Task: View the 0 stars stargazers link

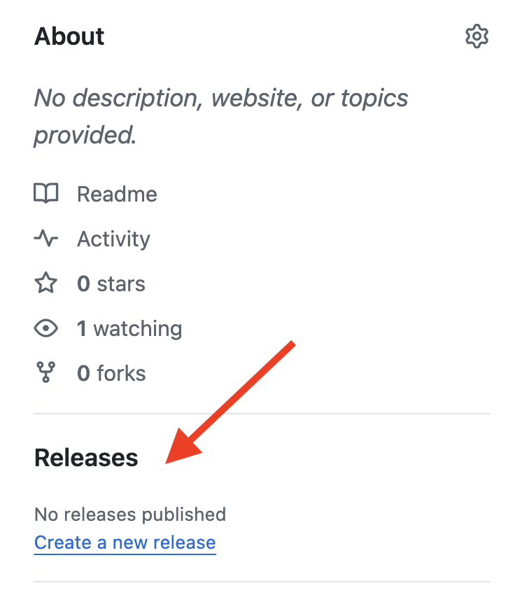Action: tap(111, 283)
